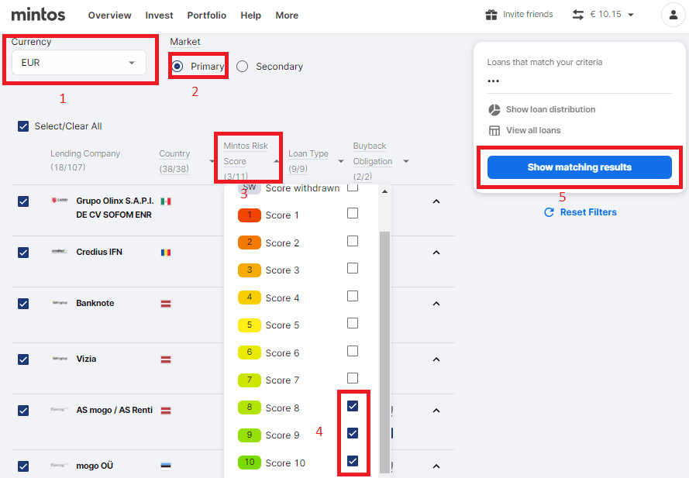This screenshot has height=478, width=689.
Task: Click the Grupo Olinx company logo
Action: (59, 201)
